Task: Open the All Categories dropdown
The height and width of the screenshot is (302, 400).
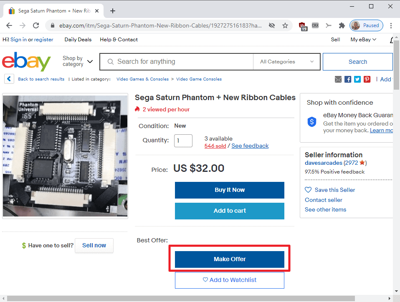Action: coord(287,62)
